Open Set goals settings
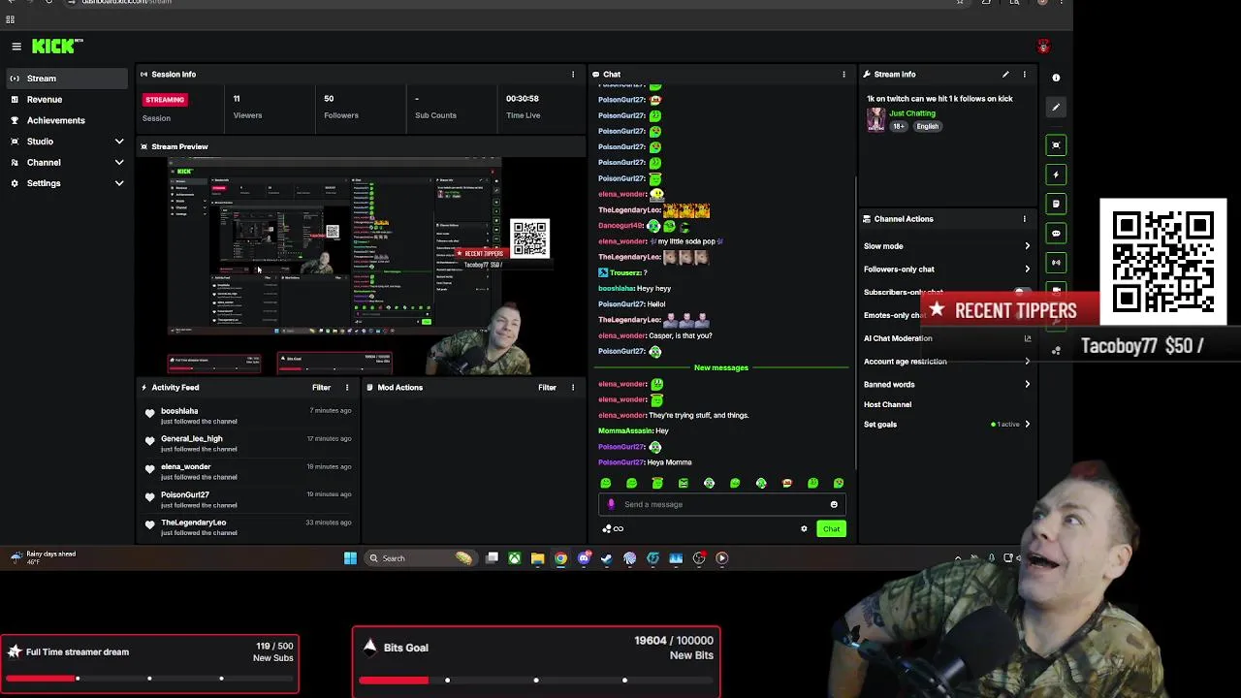The width and height of the screenshot is (1241, 698). pos(947,425)
